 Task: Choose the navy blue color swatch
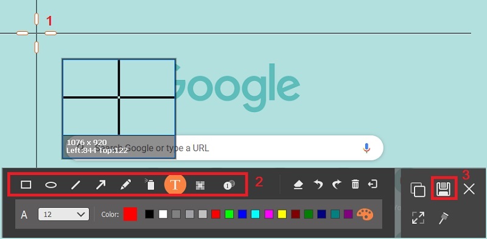pos(322,214)
